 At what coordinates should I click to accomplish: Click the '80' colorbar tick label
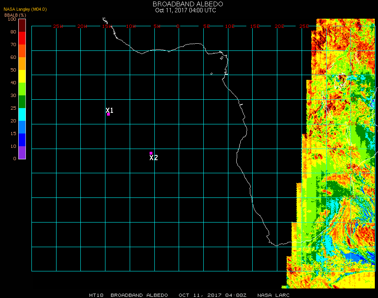pos(13,32)
